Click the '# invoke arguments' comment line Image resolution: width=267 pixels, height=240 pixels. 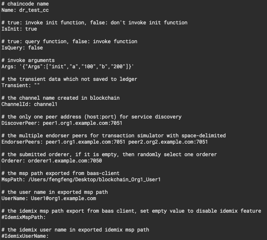(x=28, y=60)
